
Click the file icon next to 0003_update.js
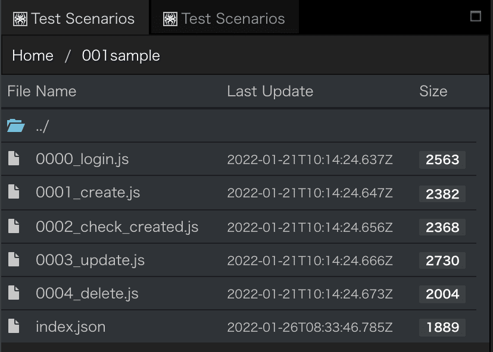(x=14, y=259)
